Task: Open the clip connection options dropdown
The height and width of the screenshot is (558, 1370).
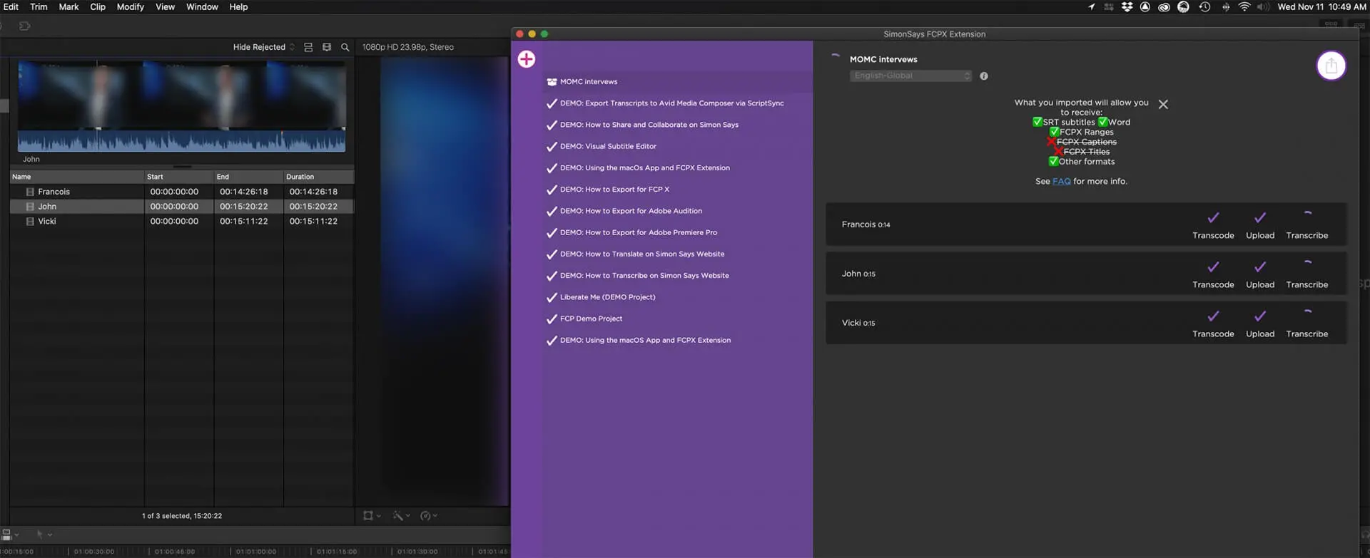Action: (x=10, y=534)
